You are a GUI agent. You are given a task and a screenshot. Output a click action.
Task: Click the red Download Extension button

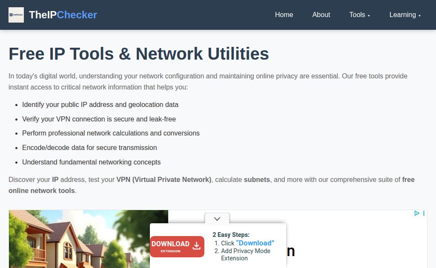pos(177,247)
